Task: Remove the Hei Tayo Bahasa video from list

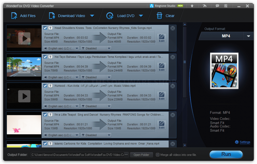Action: pyautogui.click(x=173, y=57)
